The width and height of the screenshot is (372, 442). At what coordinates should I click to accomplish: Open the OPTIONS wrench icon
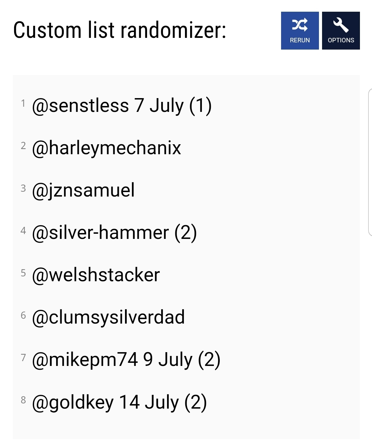point(341,25)
